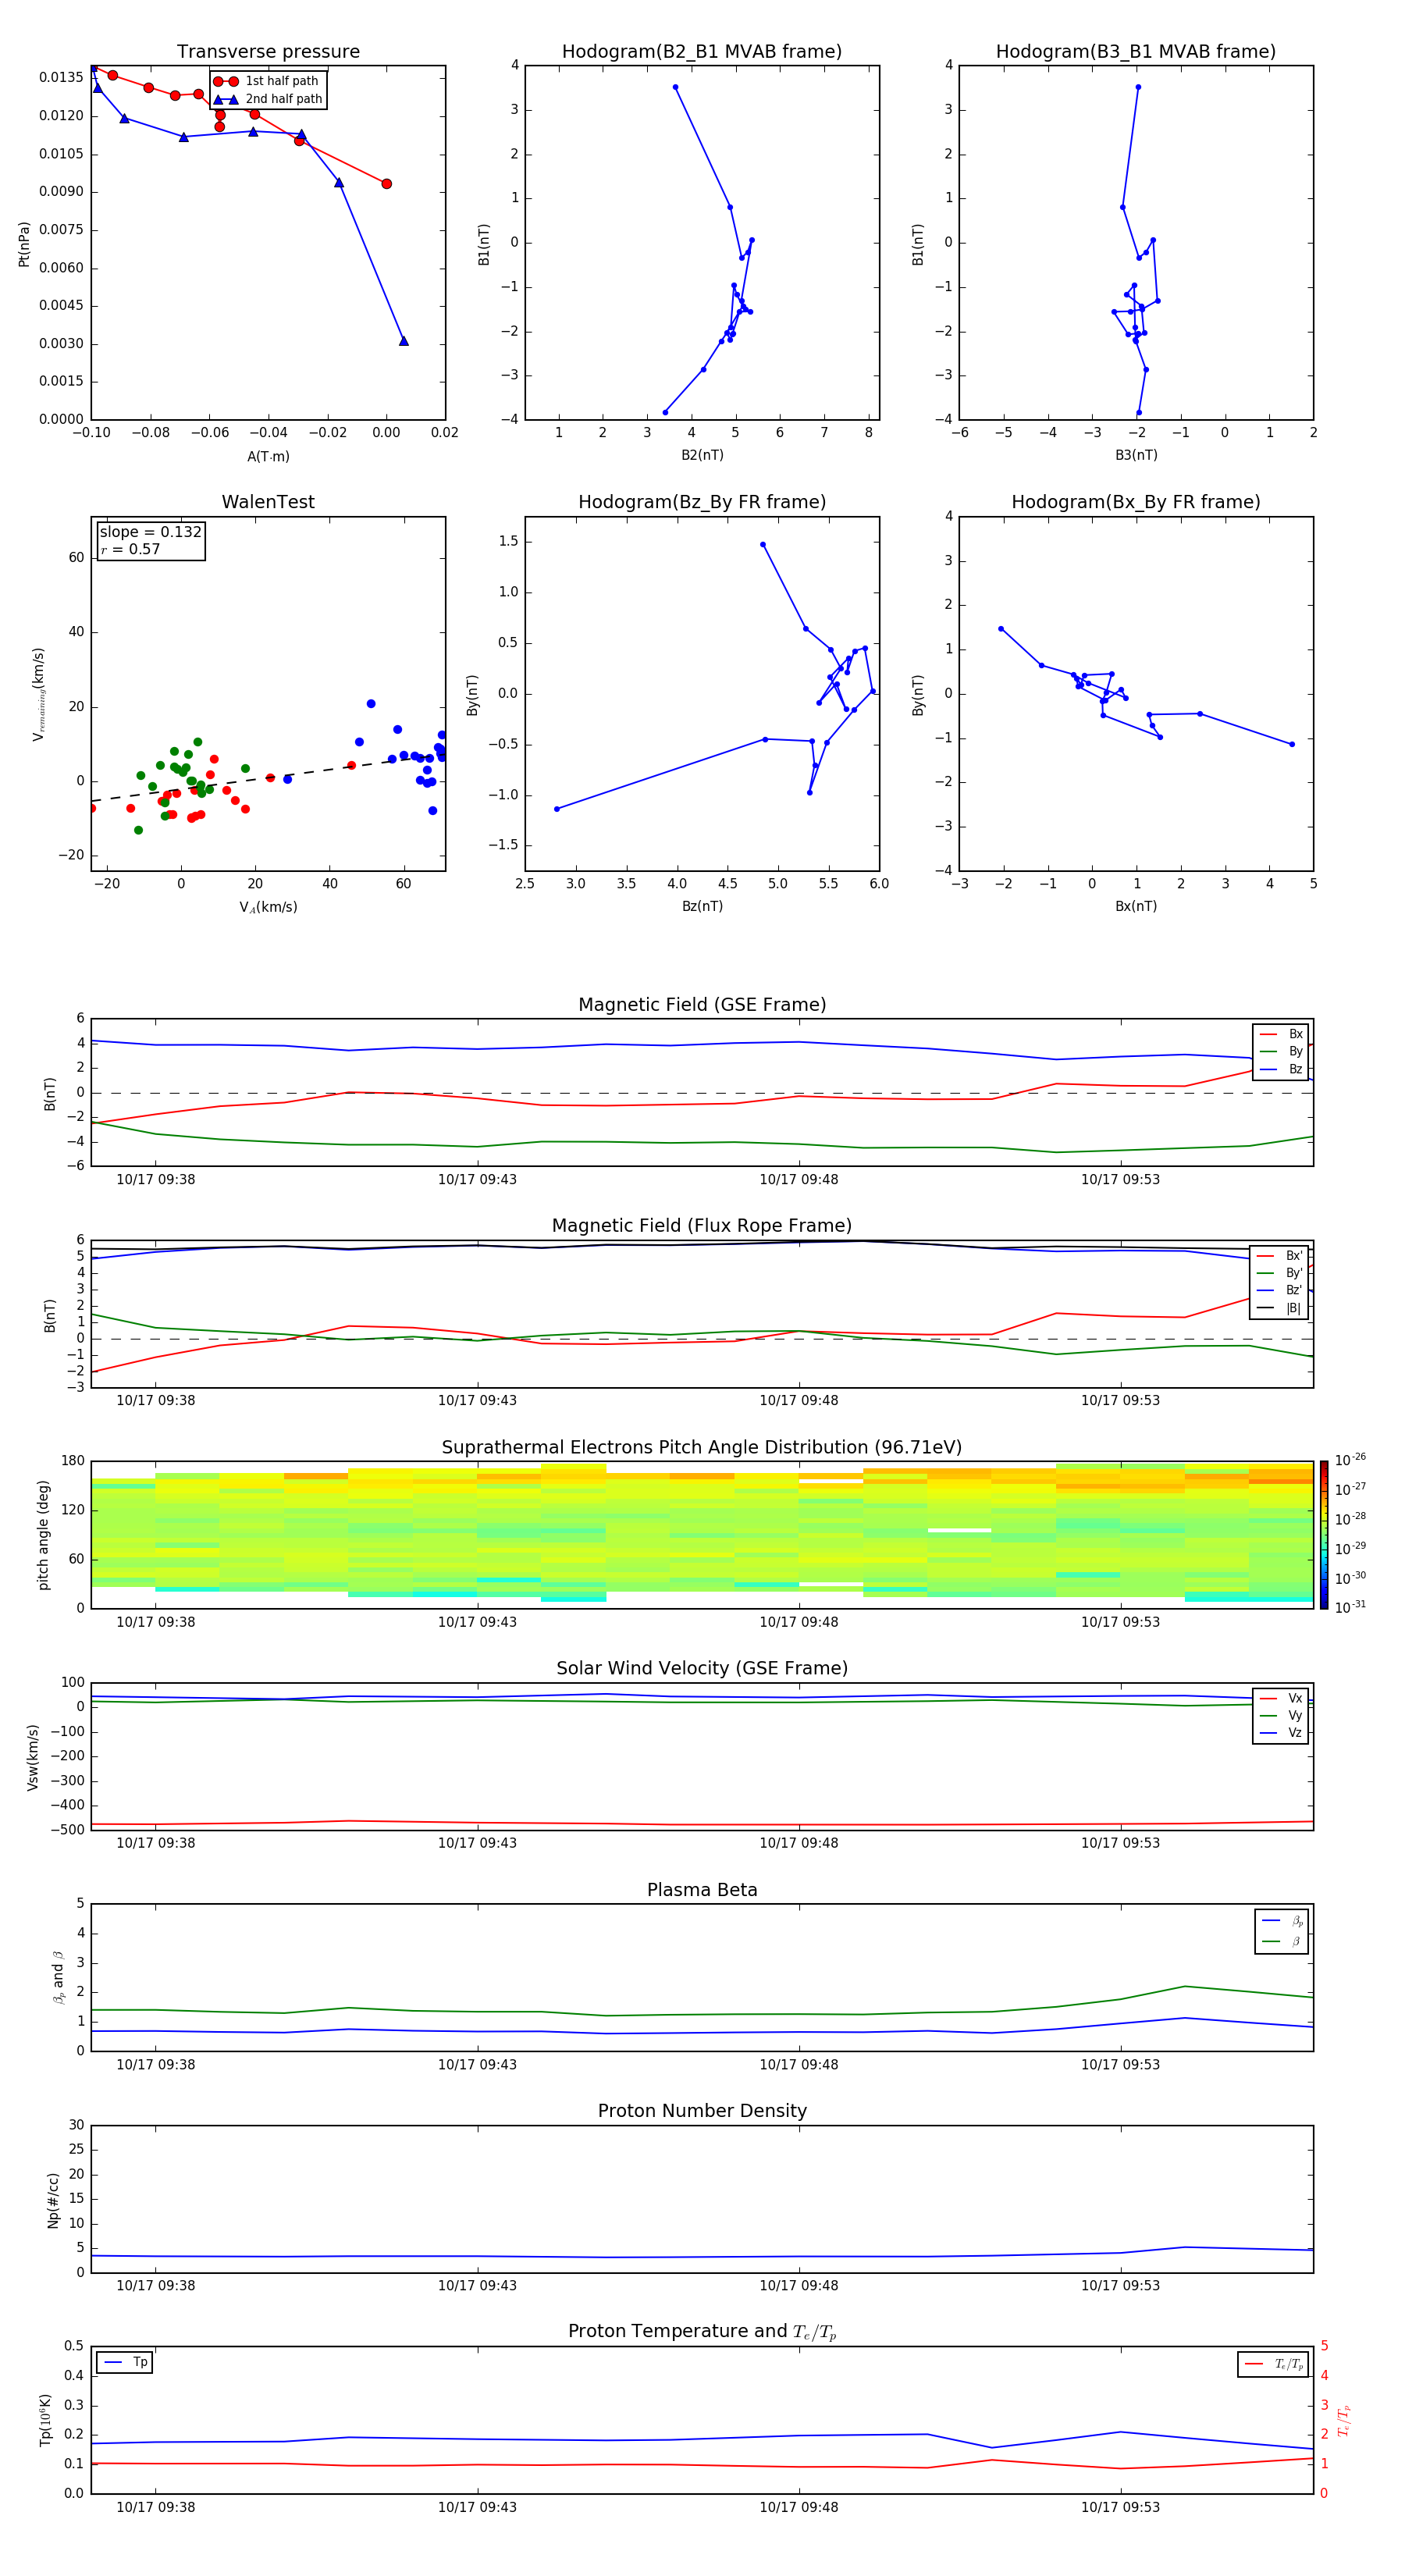
Task: Click "10/17 09:53" tick under Proton Number Density
Action: [1120, 2285]
